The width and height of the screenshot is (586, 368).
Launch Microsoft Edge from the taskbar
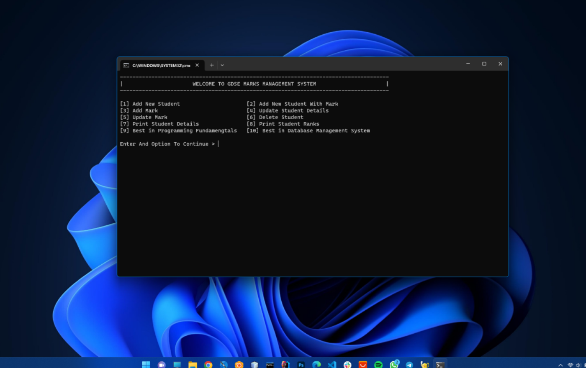point(316,365)
